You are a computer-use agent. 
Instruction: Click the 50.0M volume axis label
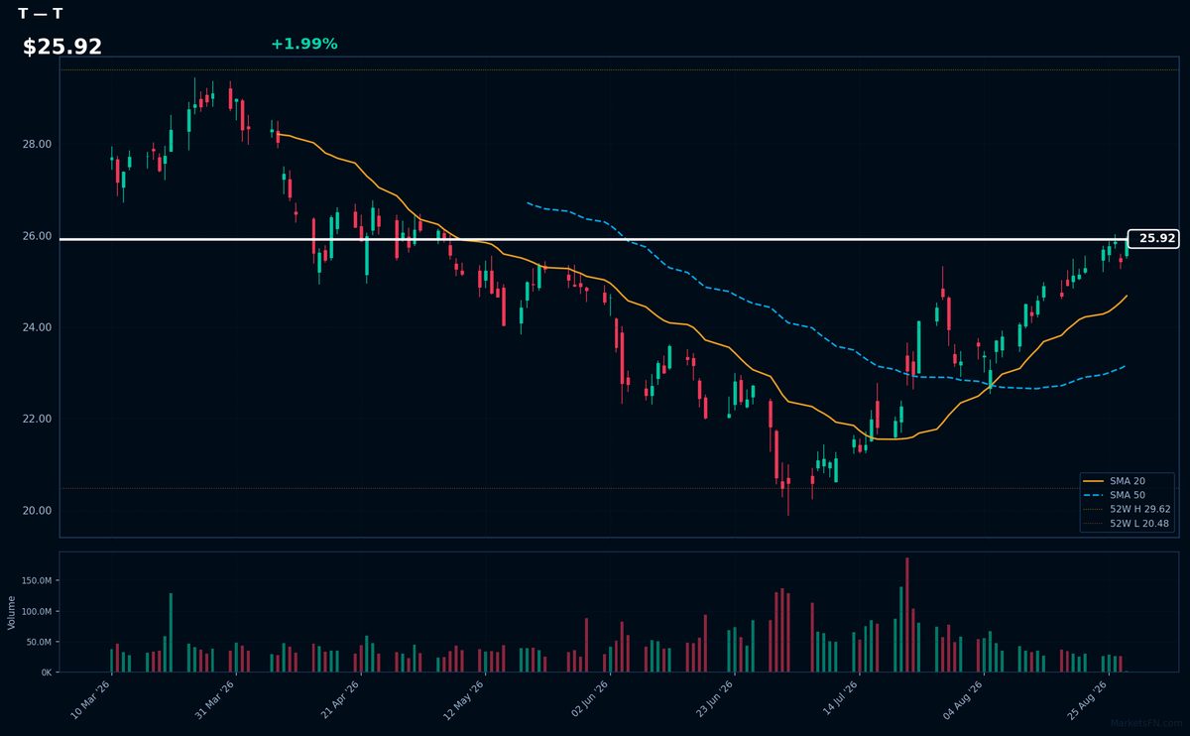[x=39, y=643]
